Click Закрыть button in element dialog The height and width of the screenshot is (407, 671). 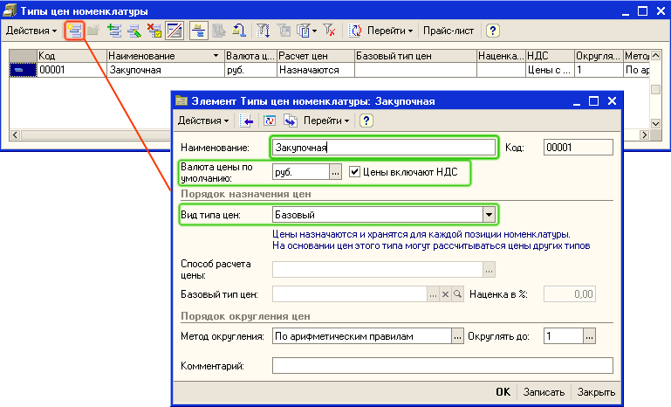[596, 392]
